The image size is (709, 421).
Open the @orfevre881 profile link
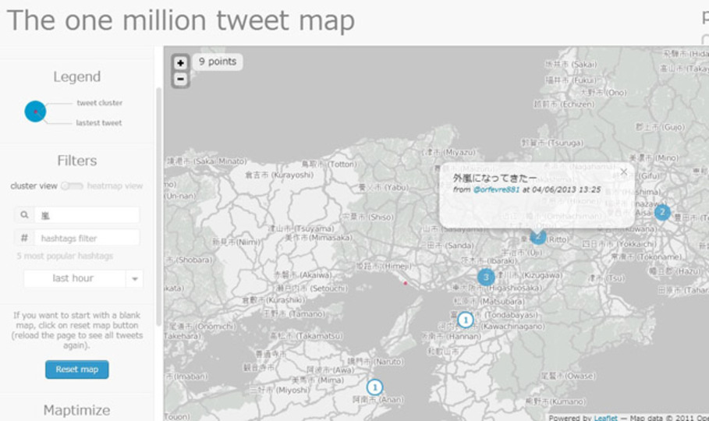pyautogui.click(x=496, y=190)
